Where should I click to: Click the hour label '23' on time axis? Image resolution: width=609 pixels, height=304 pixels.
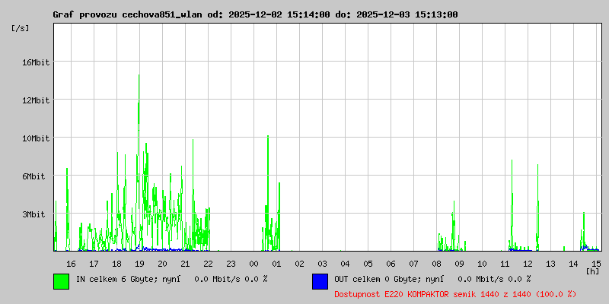231,264
